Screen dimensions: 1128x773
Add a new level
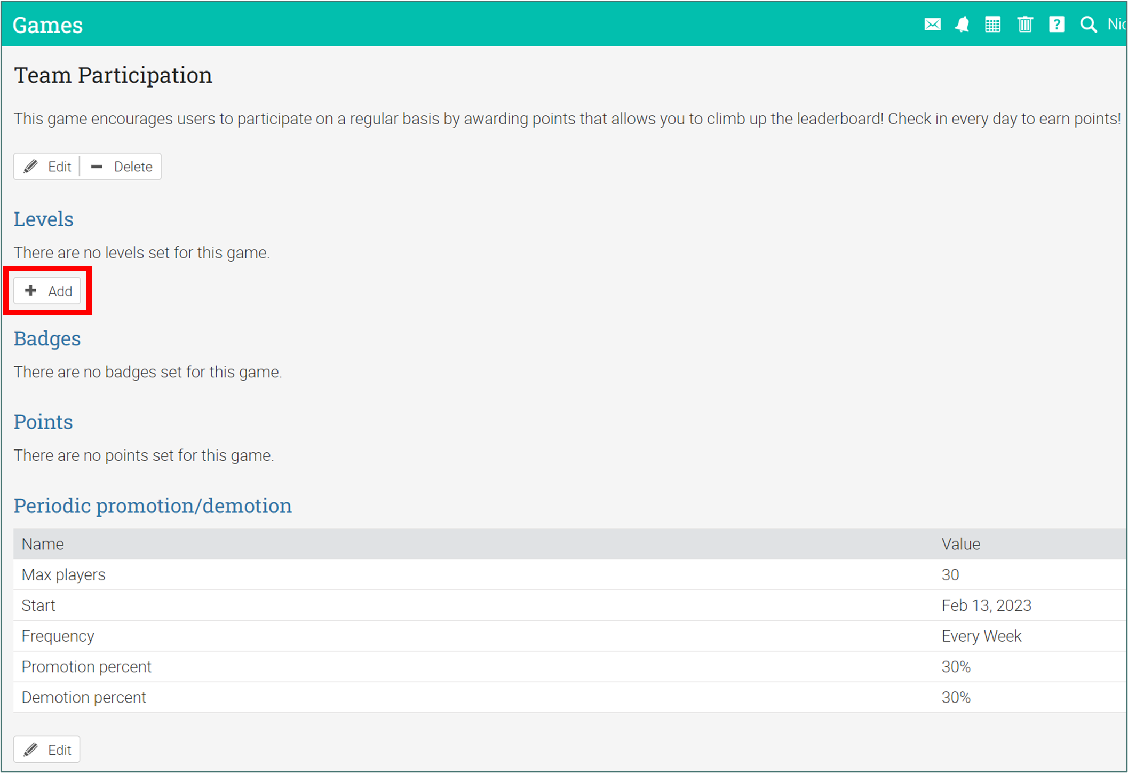pyautogui.click(x=47, y=291)
